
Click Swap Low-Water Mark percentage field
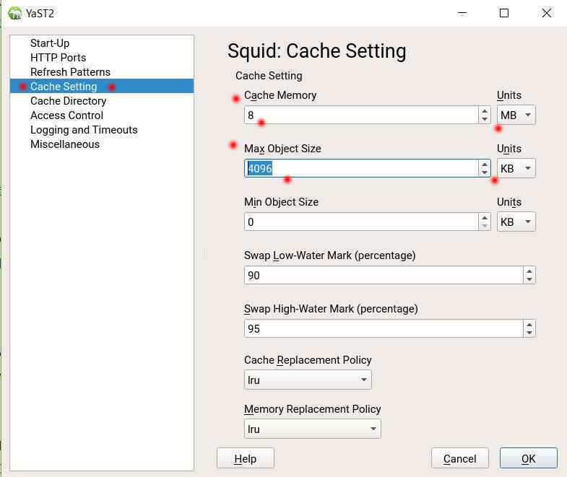click(x=384, y=275)
